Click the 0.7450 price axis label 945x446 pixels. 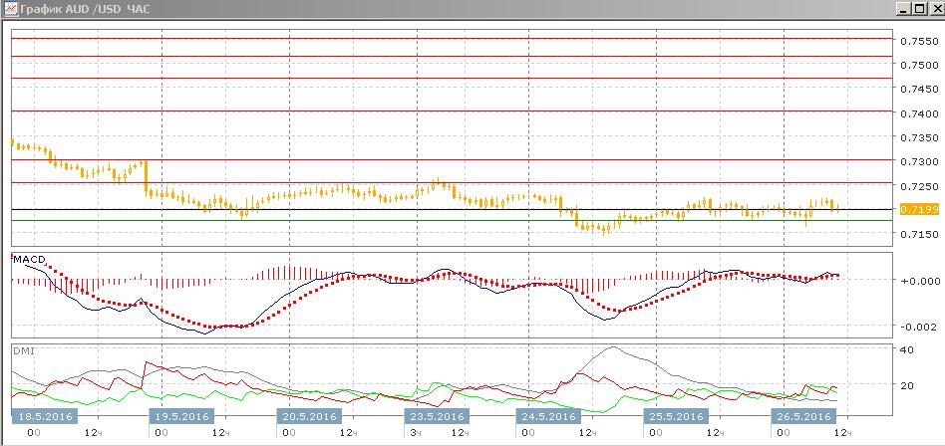pyautogui.click(x=919, y=89)
